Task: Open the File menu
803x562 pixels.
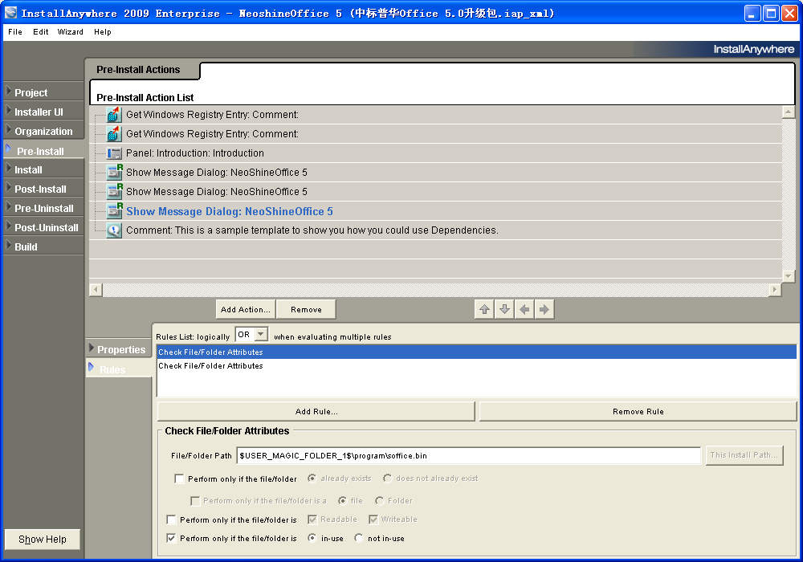Action: (x=14, y=32)
